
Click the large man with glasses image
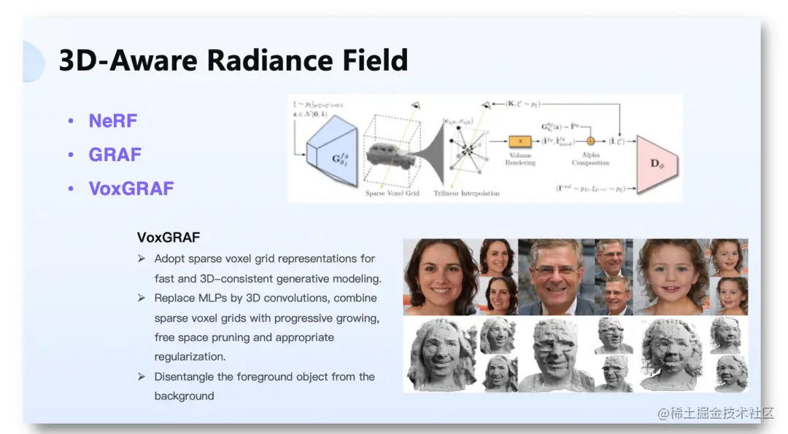click(556, 277)
